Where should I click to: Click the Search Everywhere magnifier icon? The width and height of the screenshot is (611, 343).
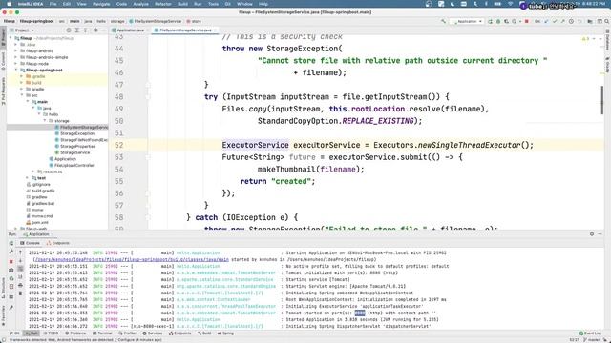click(x=607, y=21)
